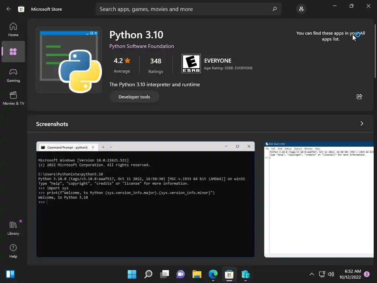Image resolution: width=377 pixels, height=283 pixels.
Task: Open the IDLE Shell screenshot thumbnail
Action: (x=319, y=199)
